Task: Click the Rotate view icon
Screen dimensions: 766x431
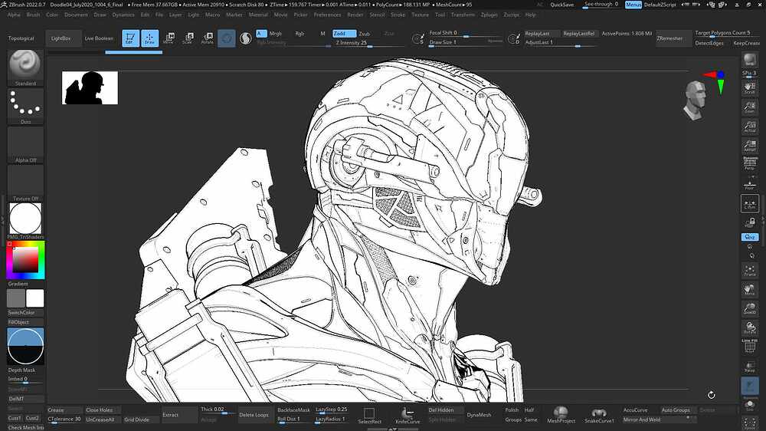Action: point(749,327)
